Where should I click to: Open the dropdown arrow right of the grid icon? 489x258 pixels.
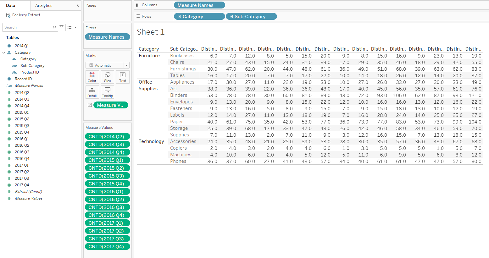[75, 27]
